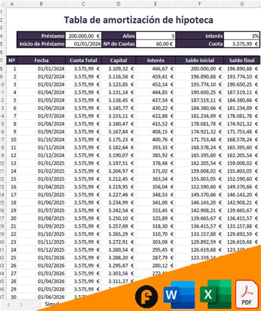Select interest cell 341,00 €
The width and height of the screenshot is (261, 311).
(156, 202)
